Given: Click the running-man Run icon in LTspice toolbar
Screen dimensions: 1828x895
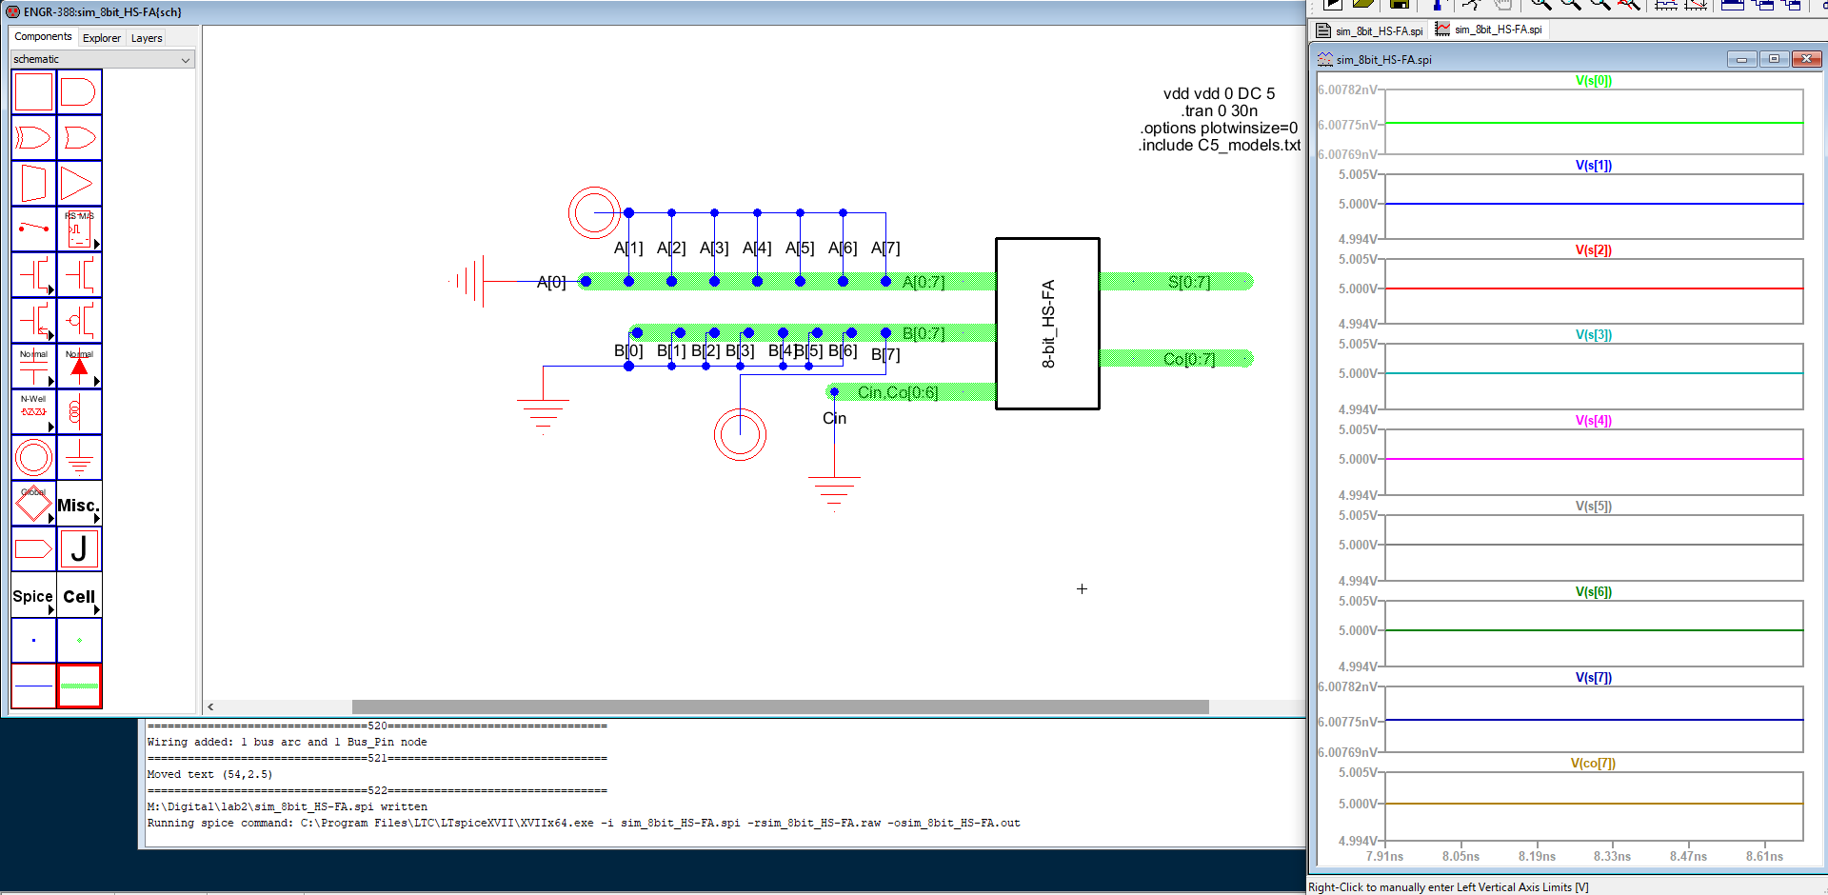Looking at the screenshot, I should [1472, 5].
